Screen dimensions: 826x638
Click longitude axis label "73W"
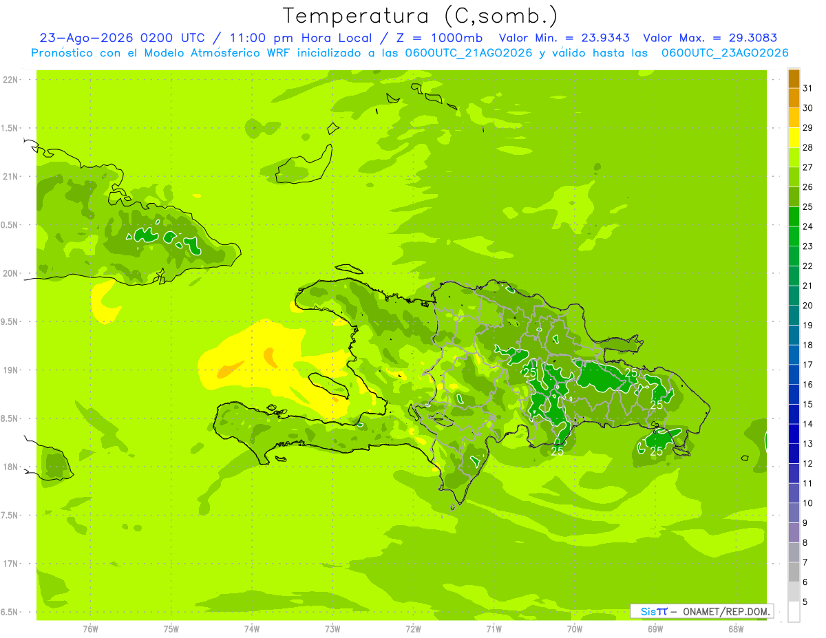tap(332, 629)
